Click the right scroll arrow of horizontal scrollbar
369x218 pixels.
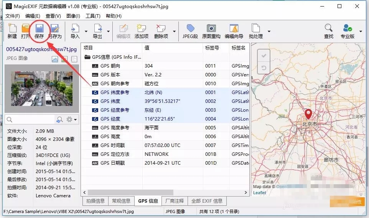point(246,193)
